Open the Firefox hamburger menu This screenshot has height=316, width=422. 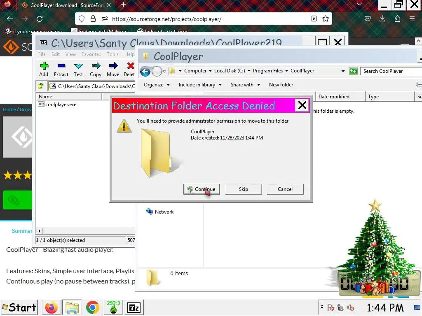pyautogui.click(x=412, y=19)
